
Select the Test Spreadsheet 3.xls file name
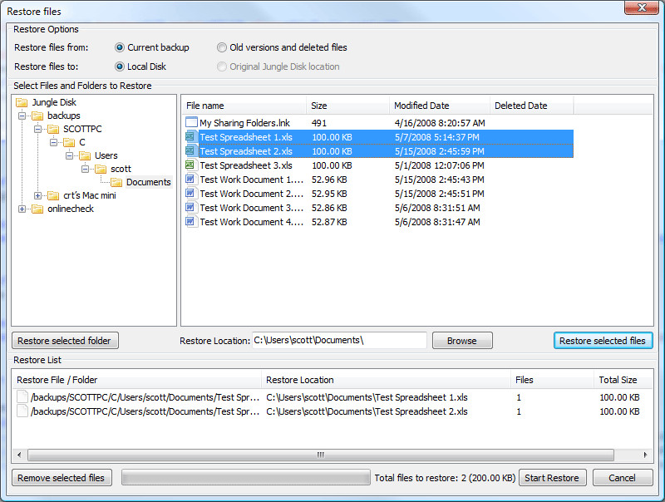[x=246, y=165]
